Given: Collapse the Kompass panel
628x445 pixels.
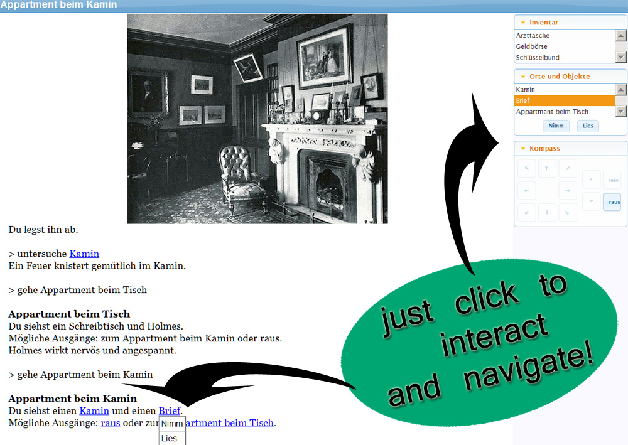Looking at the screenshot, I should (x=522, y=149).
